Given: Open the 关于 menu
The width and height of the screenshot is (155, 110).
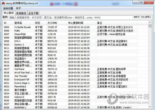Looking at the screenshot, I should (x=18, y=8).
